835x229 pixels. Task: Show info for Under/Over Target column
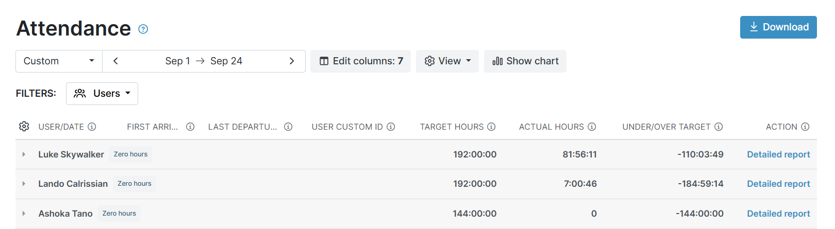pos(719,127)
